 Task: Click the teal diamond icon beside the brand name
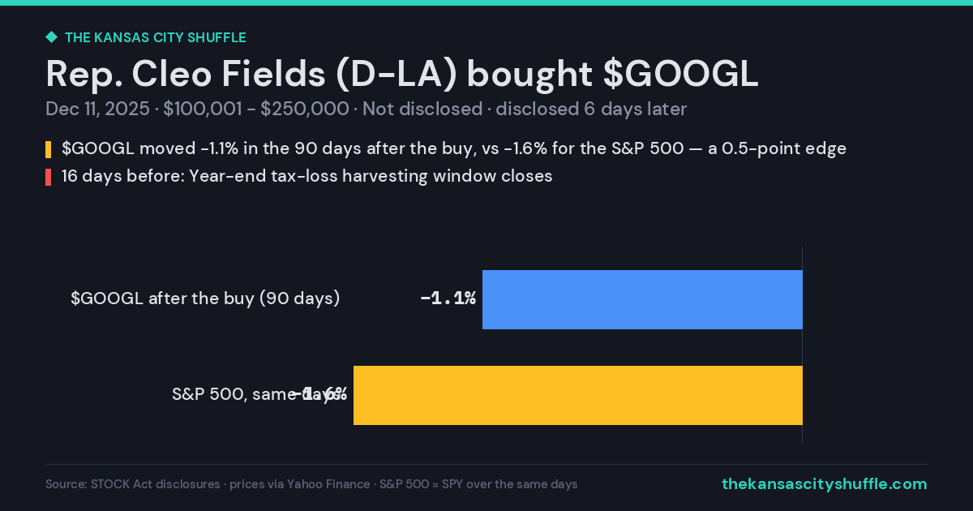click(51, 37)
